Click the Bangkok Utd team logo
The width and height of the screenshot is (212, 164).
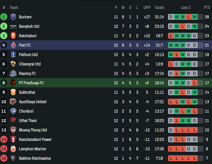[13, 26]
